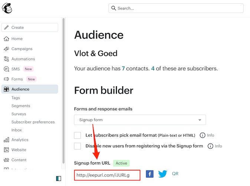Share signup form on Facebook
This screenshot has width=250, height=186.
pos(149,174)
